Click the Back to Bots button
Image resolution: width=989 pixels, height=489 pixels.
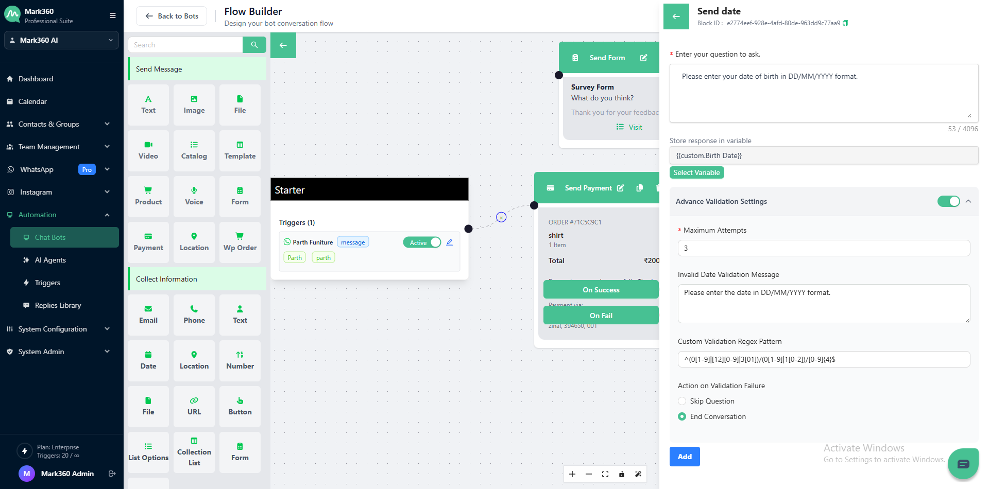[x=172, y=16]
